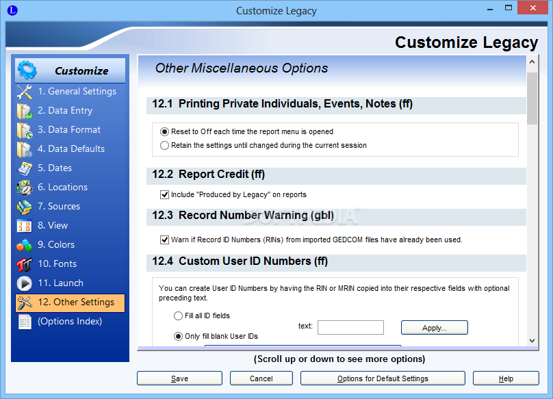
Task: Click the Options Index document icon
Action: 25,322
